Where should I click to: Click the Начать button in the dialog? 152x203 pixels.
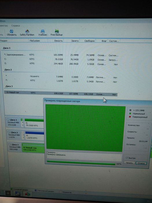pos(129,163)
